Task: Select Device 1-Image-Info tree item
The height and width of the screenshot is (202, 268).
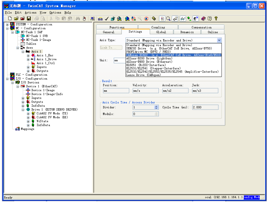Action: [47, 94]
